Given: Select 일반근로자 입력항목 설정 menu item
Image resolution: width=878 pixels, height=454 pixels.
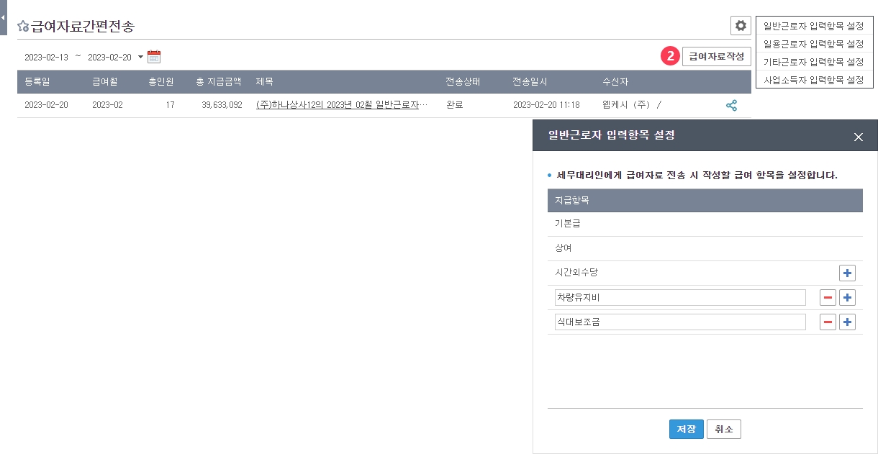Looking at the screenshot, I should click(x=813, y=26).
